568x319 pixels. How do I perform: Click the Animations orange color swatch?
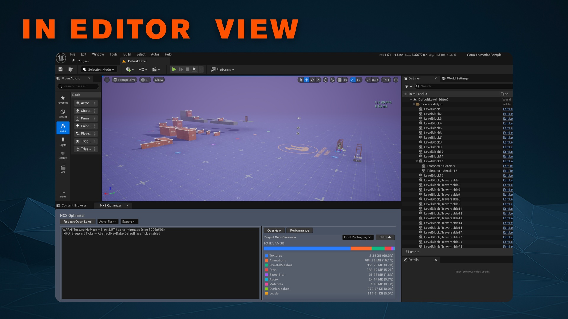point(266,261)
